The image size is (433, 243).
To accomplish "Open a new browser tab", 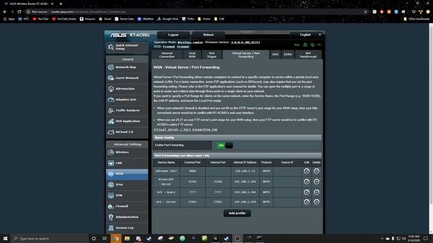I will point(61,4).
